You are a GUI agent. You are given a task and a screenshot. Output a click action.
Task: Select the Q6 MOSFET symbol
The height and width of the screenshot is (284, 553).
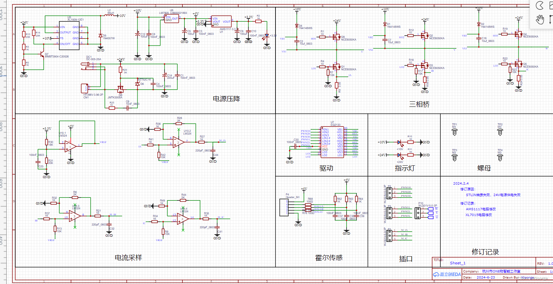[120, 89]
